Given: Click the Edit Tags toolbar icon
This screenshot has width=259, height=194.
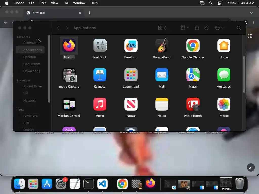Looking at the screenshot, I should 207,28.
